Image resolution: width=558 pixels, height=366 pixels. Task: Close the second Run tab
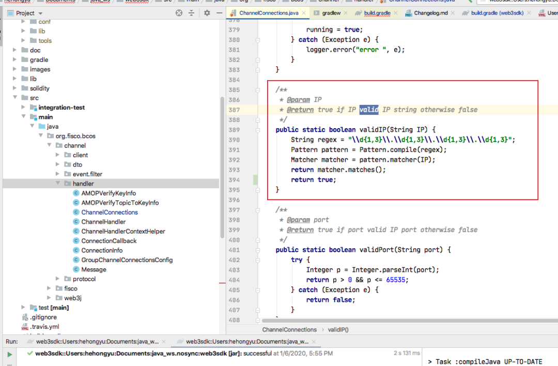click(314, 341)
